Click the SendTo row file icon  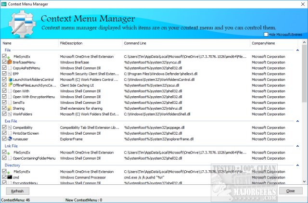tap(10, 102)
